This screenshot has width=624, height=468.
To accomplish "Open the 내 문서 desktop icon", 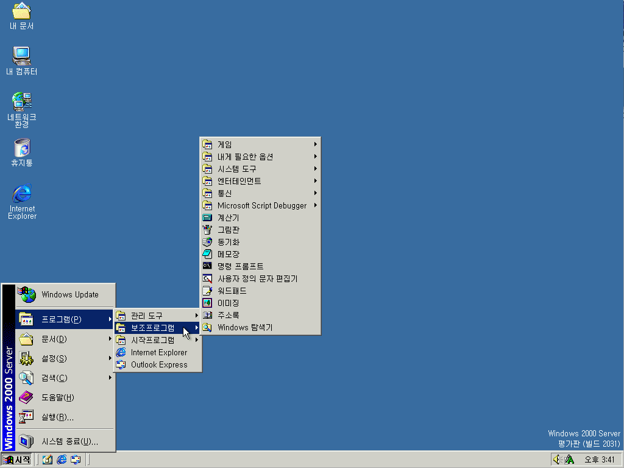I will click(x=21, y=16).
